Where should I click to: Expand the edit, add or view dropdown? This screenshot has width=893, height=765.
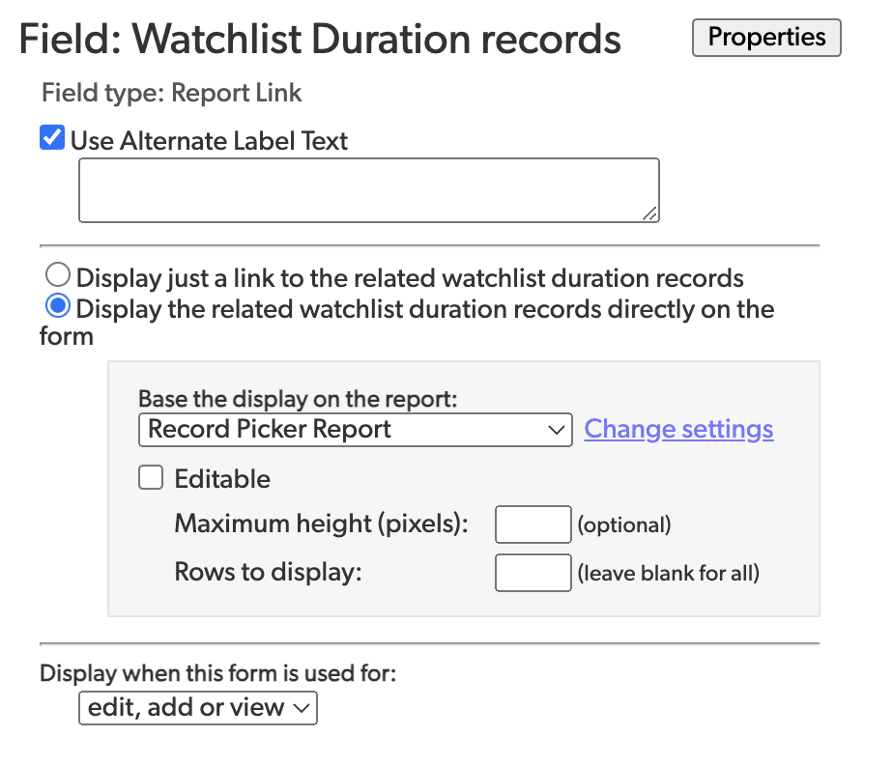pyautogui.click(x=197, y=707)
